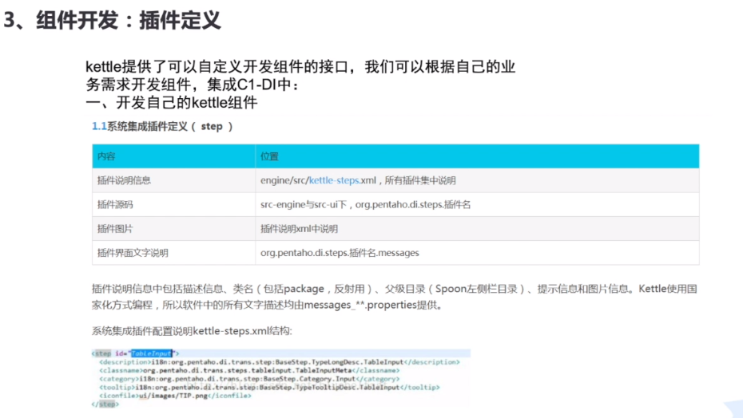Viewport: 743px width, 418px height.
Task: Click the line 一、开发自己的kettle组件
Action: point(172,102)
